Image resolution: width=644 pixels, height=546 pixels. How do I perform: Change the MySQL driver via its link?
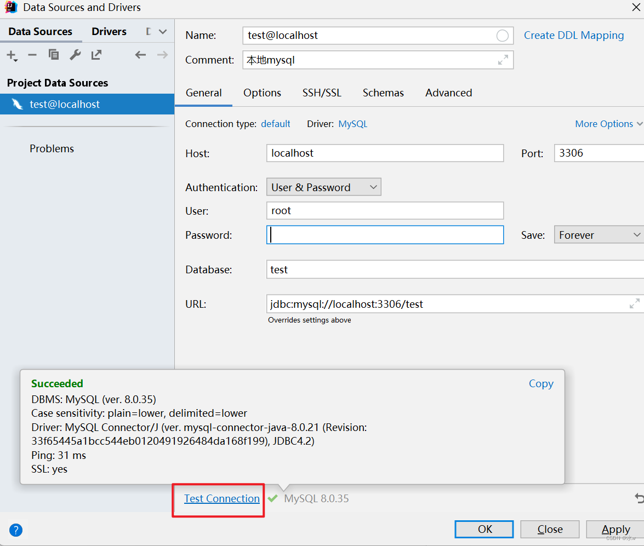coord(352,124)
